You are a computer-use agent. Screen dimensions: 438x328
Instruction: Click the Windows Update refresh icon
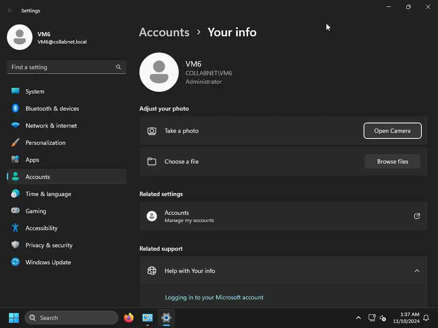coord(15,262)
